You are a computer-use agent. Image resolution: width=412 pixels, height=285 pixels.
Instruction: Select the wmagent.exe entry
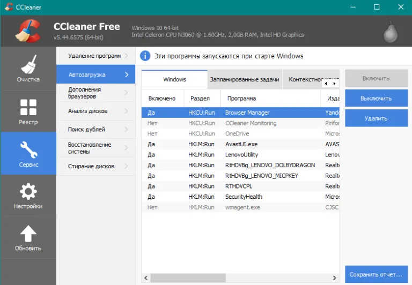240,207
